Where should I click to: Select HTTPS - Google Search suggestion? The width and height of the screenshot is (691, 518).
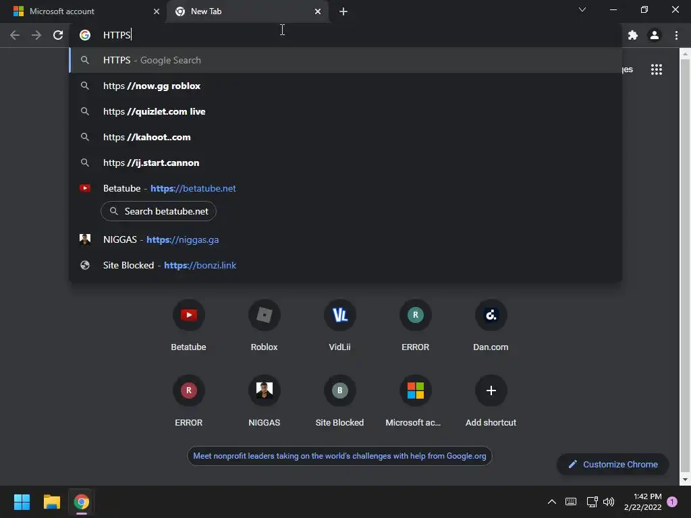(345, 60)
